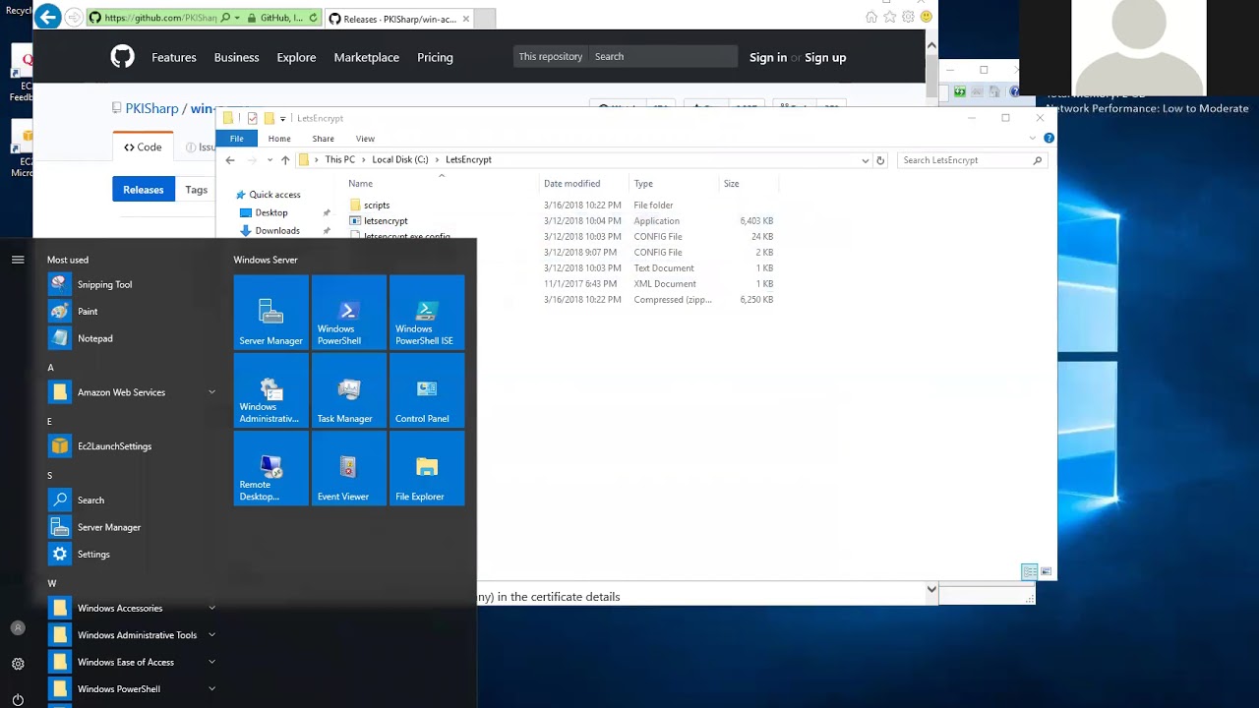The height and width of the screenshot is (708, 1259).
Task: Open the File Explorer tile
Action: [427, 468]
